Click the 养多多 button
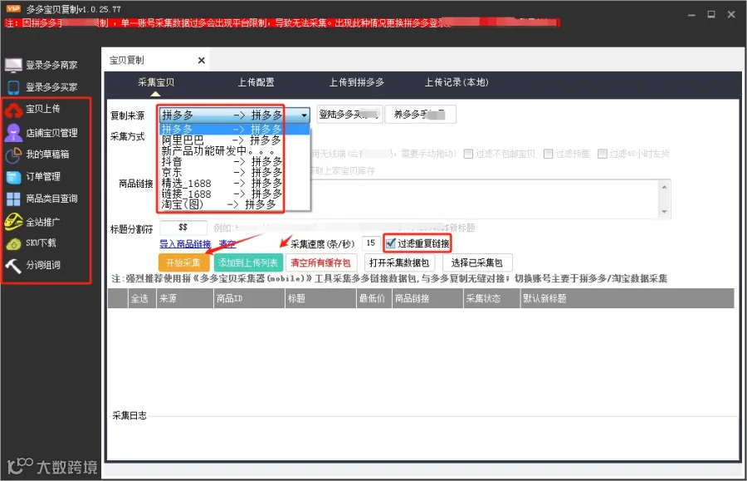747x481 pixels. [x=420, y=115]
